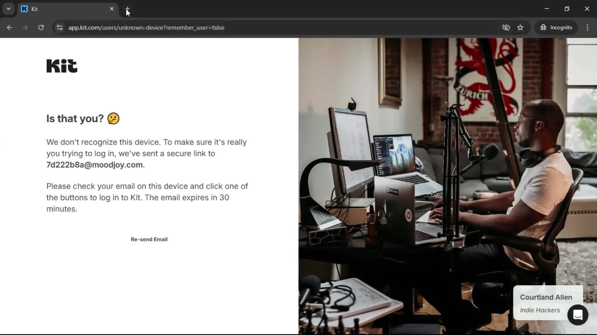
Task: Close the Kit tab
Action: click(x=112, y=9)
